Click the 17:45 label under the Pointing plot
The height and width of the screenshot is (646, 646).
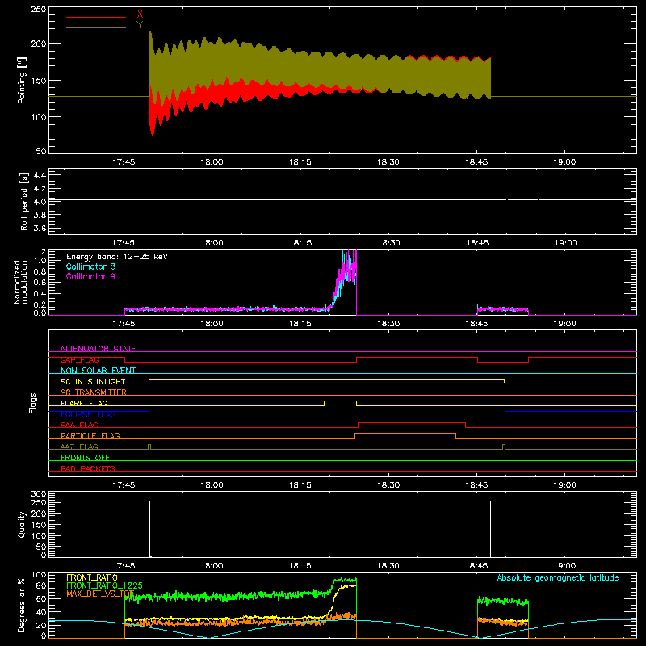tap(124, 162)
